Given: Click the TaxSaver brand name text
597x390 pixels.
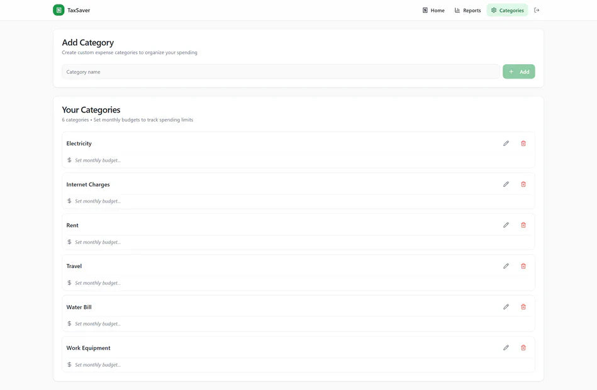Looking at the screenshot, I should pos(79,10).
